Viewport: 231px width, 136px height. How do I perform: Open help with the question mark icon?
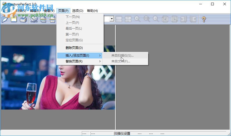(x=204, y=19)
